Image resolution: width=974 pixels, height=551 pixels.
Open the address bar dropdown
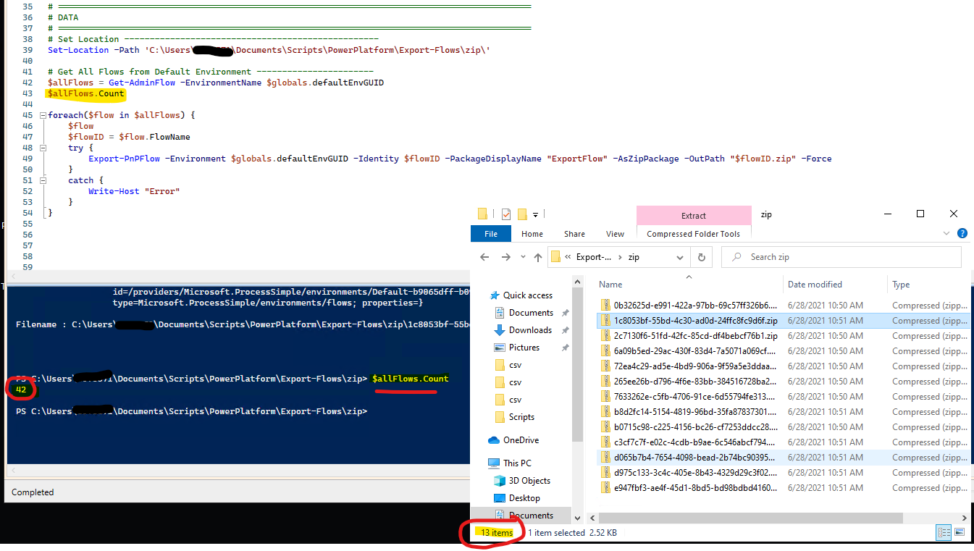click(679, 256)
